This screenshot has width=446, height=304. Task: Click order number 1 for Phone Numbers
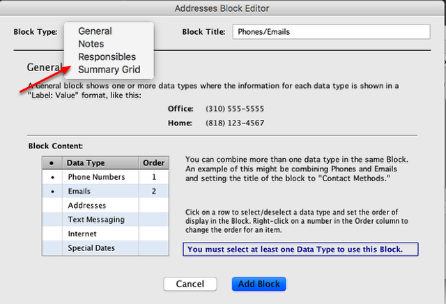point(154,177)
